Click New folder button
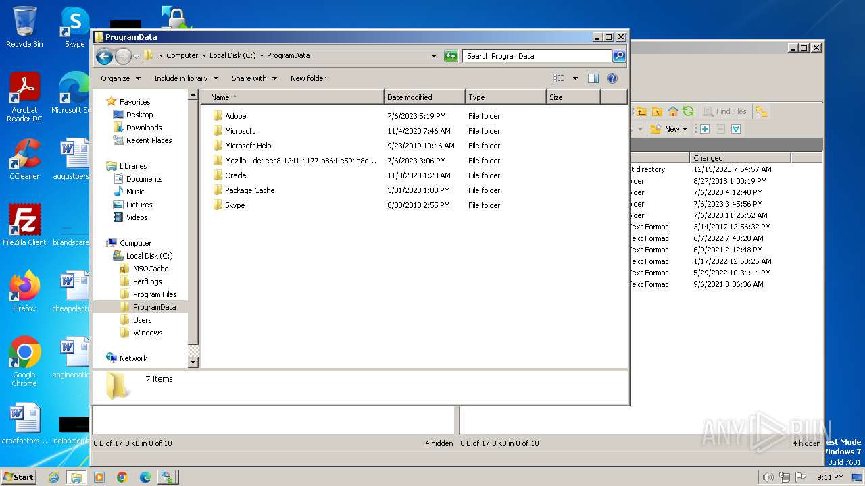 pos(308,78)
